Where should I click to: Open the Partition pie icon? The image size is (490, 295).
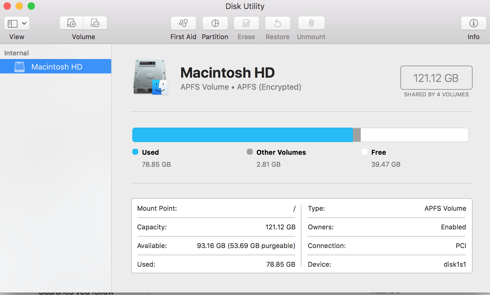[215, 23]
